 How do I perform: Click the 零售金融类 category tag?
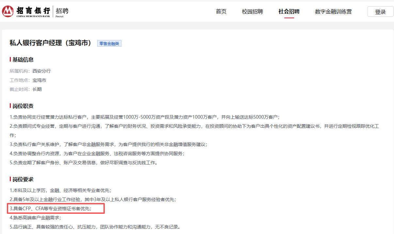point(109,44)
